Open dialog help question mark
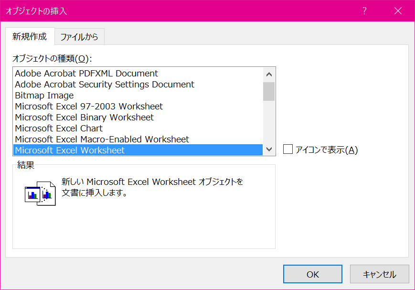The width and height of the screenshot is (415, 290). pyautogui.click(x=364, y=11)
